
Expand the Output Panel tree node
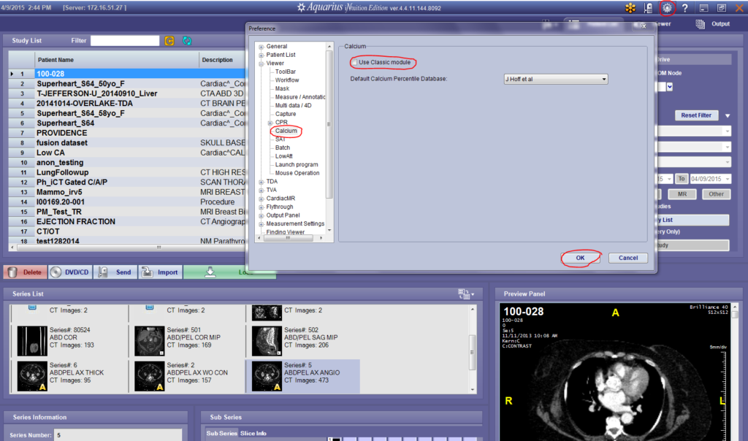tap(261, 215)
